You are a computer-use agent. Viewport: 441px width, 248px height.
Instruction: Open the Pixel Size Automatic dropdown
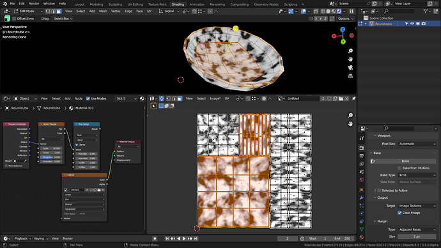[417, 144]
